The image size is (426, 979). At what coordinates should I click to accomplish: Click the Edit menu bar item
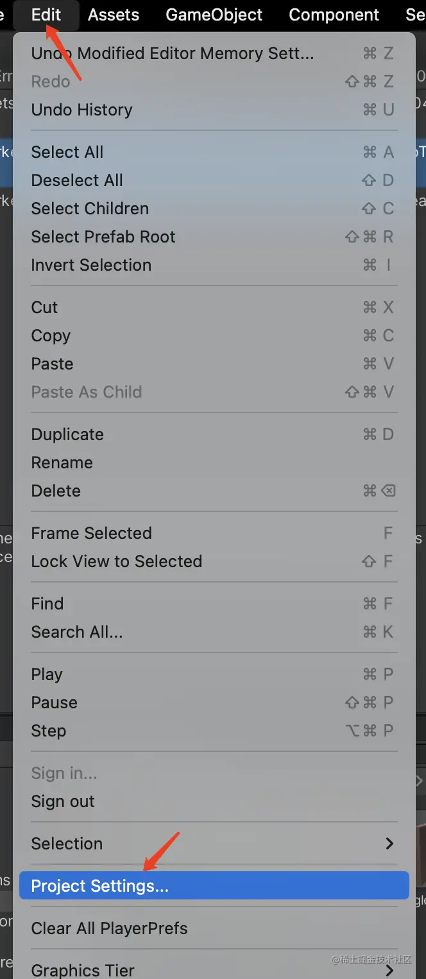[x=46, y=15]
